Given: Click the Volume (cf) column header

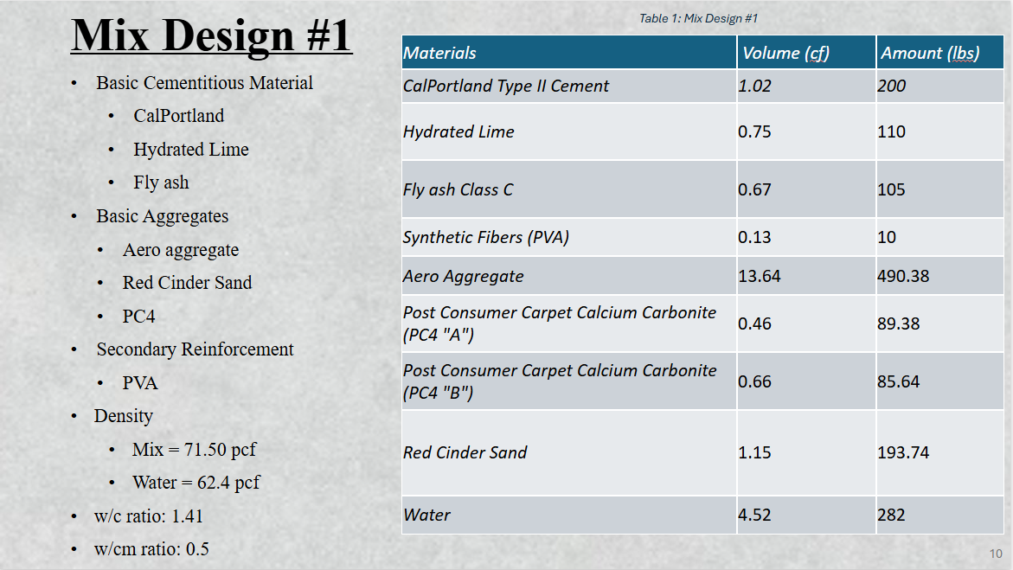Looking at the screenshot, I should (x=785, y=53).
